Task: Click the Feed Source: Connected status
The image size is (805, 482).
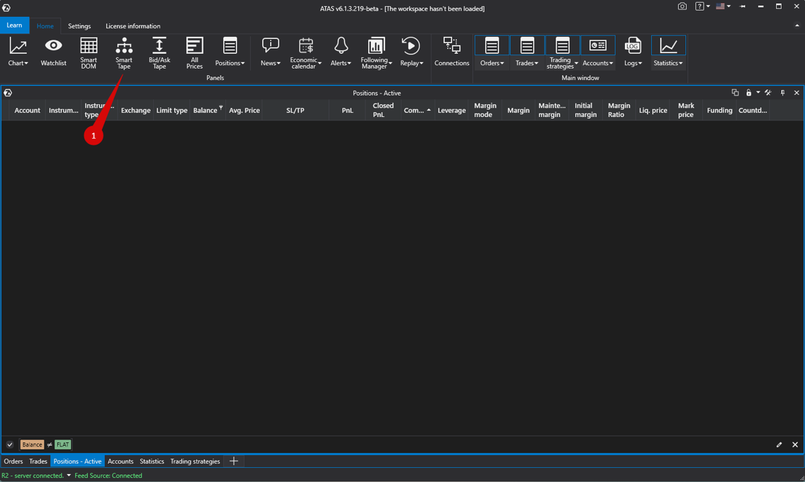Action: (x=108, y=475)
